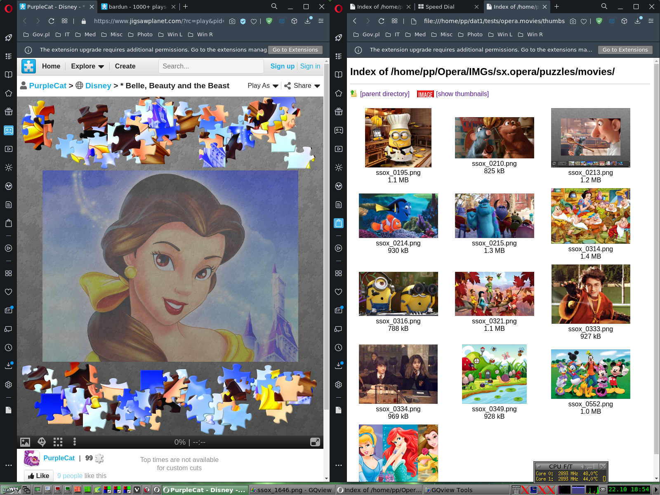Open the Disney album breadcrumb link

pos(98,85)
